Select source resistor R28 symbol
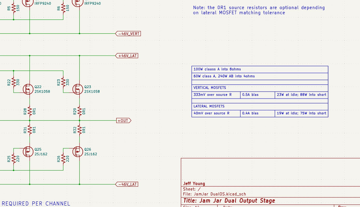Image resolution: width=360 pixels, height=207 pixels. [30, 111]
